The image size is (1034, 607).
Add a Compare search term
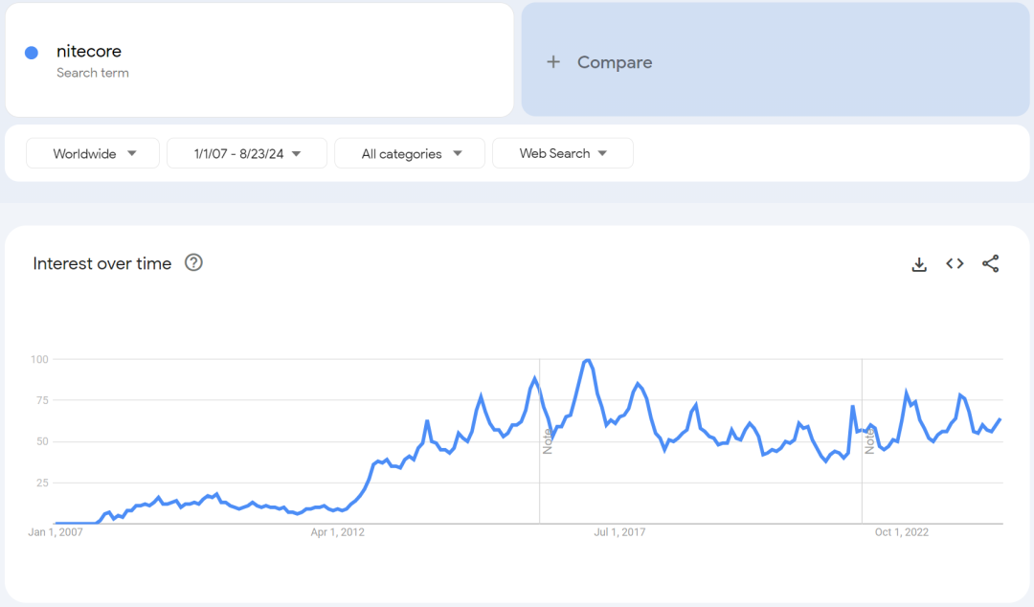[x=614, y=62]
